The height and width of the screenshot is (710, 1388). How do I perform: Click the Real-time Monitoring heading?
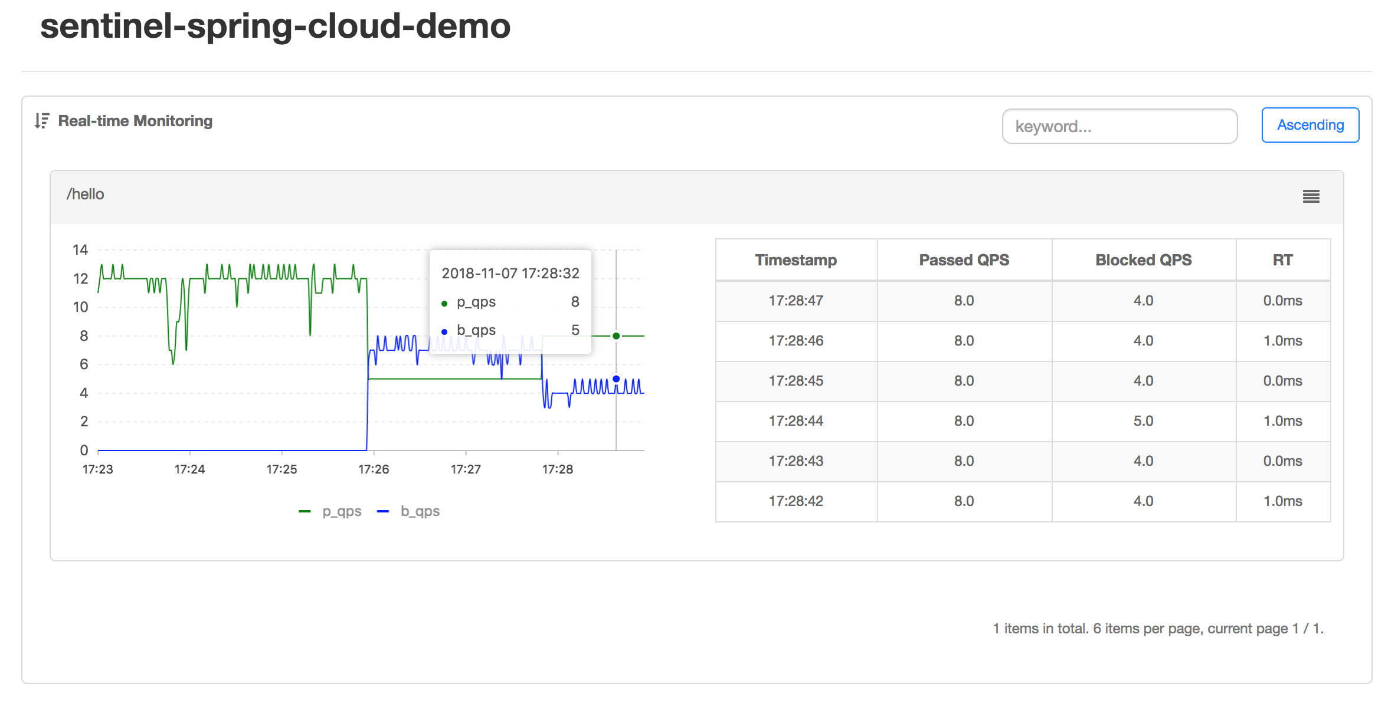tap(135, 121)
